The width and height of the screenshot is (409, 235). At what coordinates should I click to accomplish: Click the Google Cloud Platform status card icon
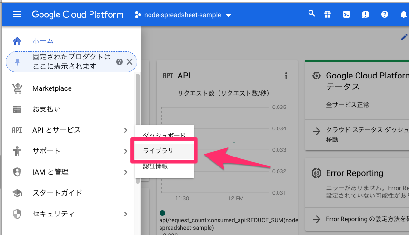pos(317,76)
